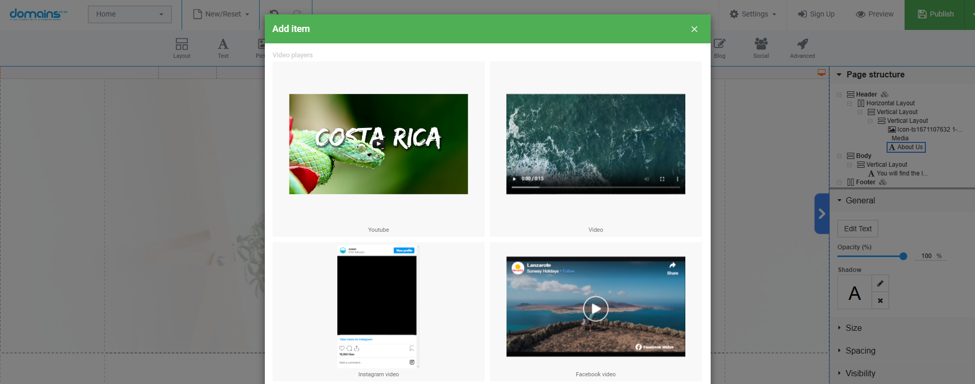Open the Home page dropdown
975x384 pixels.
(x=129, y=14)
